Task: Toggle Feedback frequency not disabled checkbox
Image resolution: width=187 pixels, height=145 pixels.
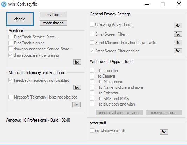Action: [x=11, y=80]
